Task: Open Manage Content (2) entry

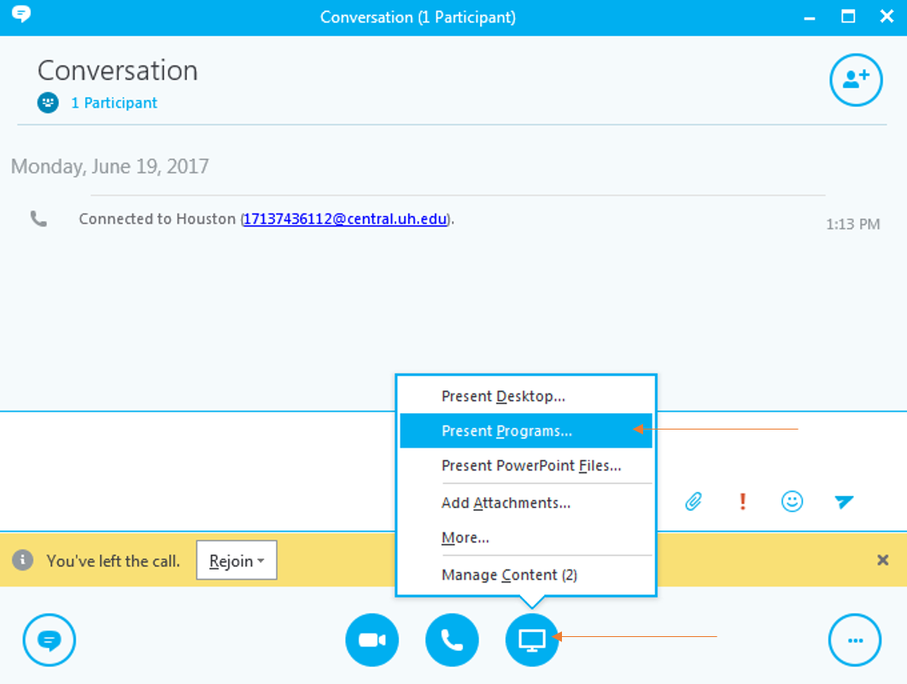Action: [509, 576]
